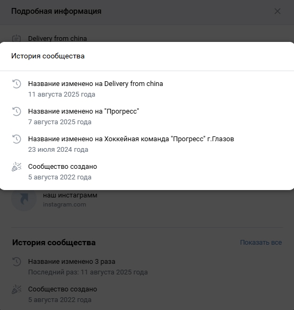Click the history icon beside the 'Прогресс' rename entry

coord(16,111)
